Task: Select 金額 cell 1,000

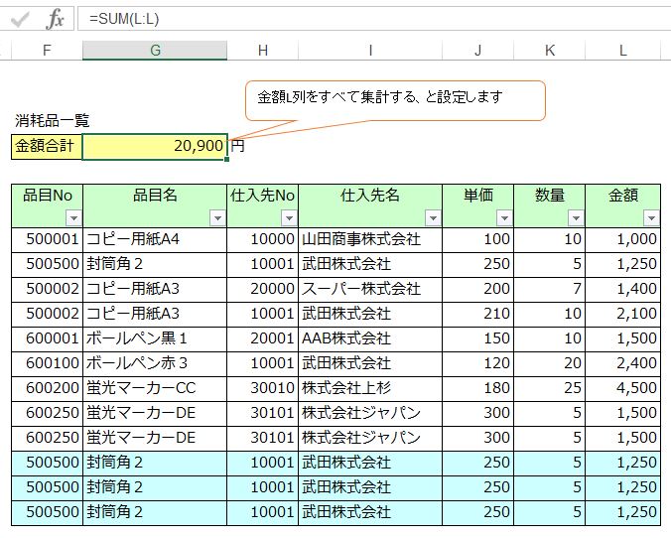Action: [623, 239]
